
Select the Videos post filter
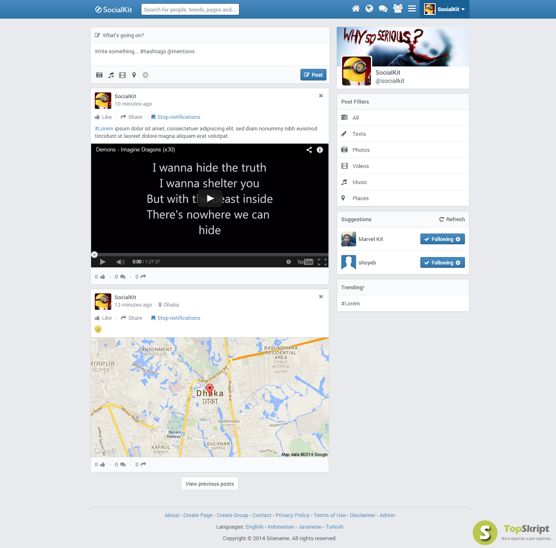pos(403,166)
